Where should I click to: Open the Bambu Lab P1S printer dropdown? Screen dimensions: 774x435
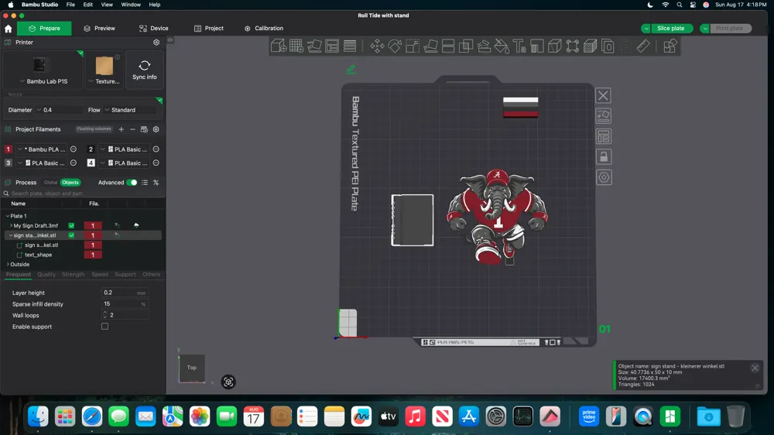coord(43,81)
